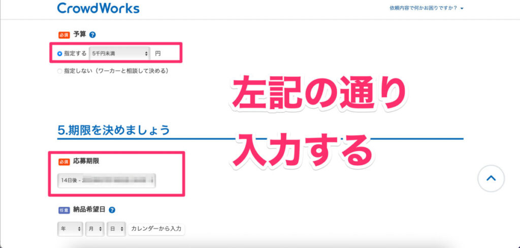Click the 必須 badge next to 応募期限
Image resolution: width=520 pixels, height=248 pixels.
coord(64,162)
